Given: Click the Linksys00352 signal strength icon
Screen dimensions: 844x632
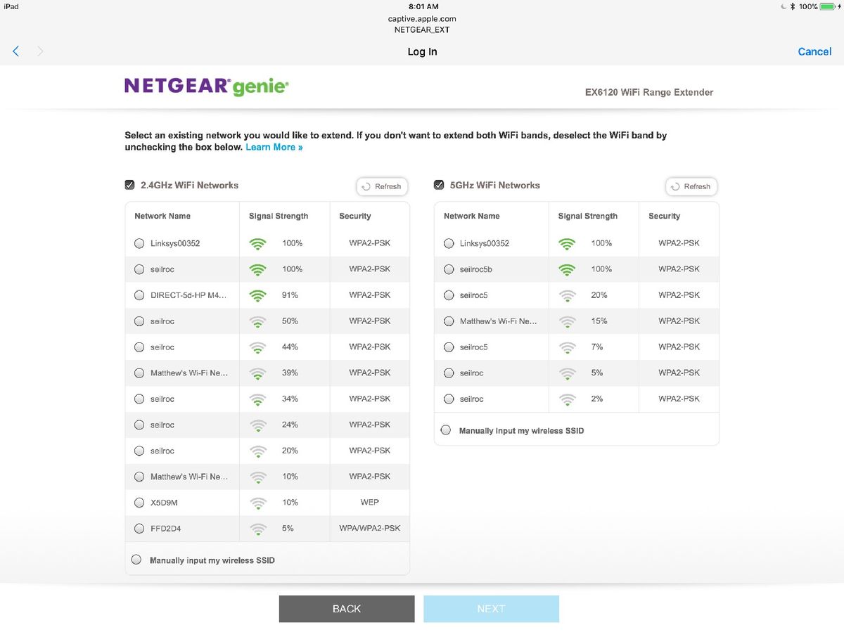Looking at the screenshot, I should point(257,243).
